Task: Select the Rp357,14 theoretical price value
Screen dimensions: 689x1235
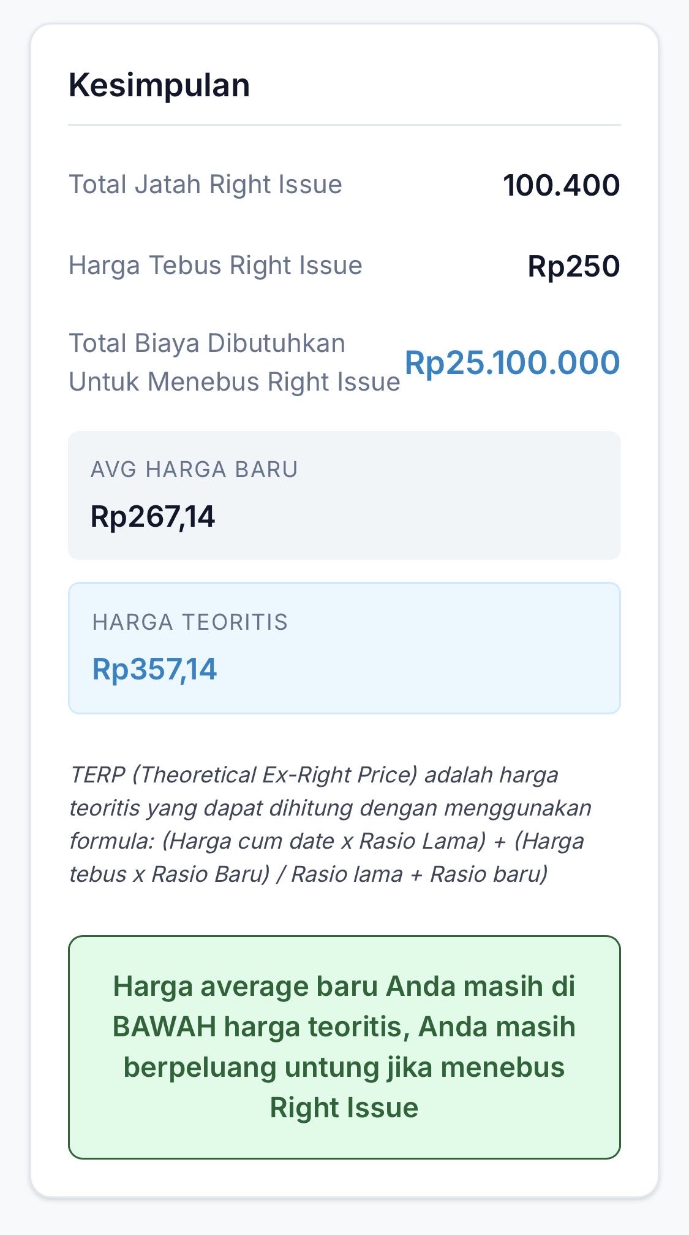Action: click(x=154, y=669)
